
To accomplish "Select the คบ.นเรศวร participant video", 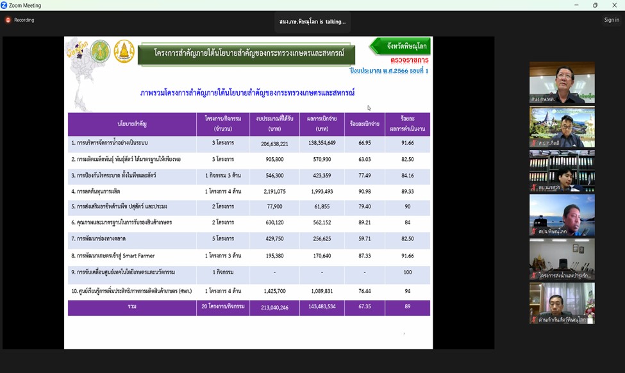I will (562, 171).
